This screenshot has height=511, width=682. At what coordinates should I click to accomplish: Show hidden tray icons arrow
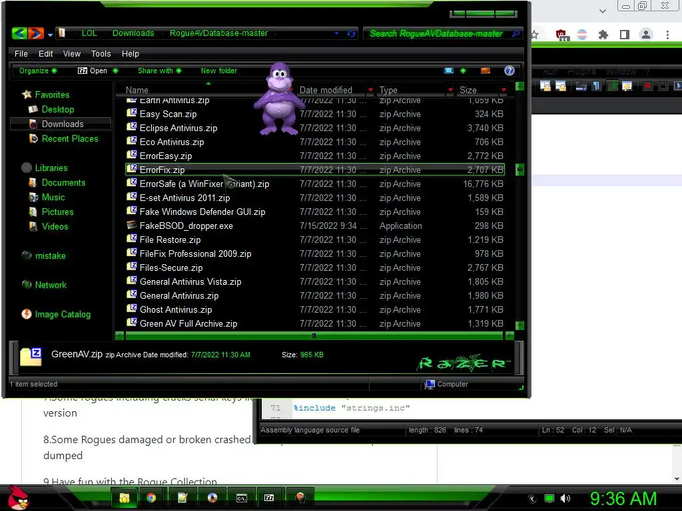click(532, 498)
